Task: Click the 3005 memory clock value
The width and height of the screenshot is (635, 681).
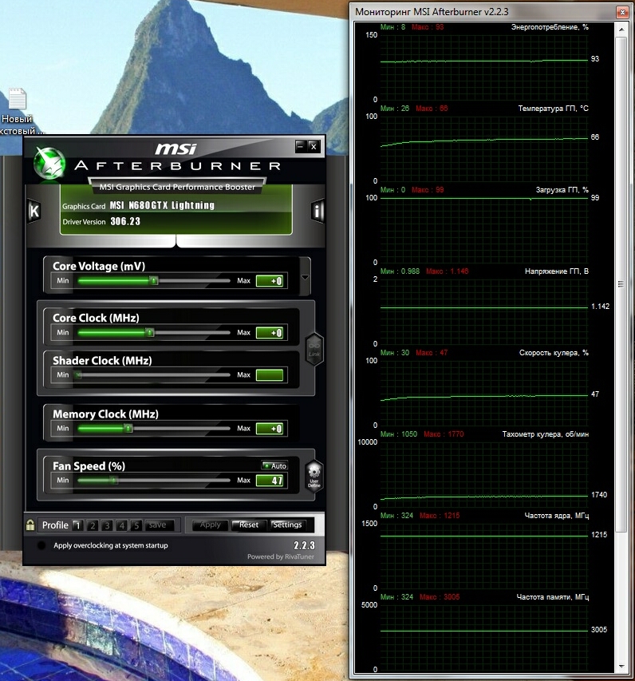Action: pos(599,630)
